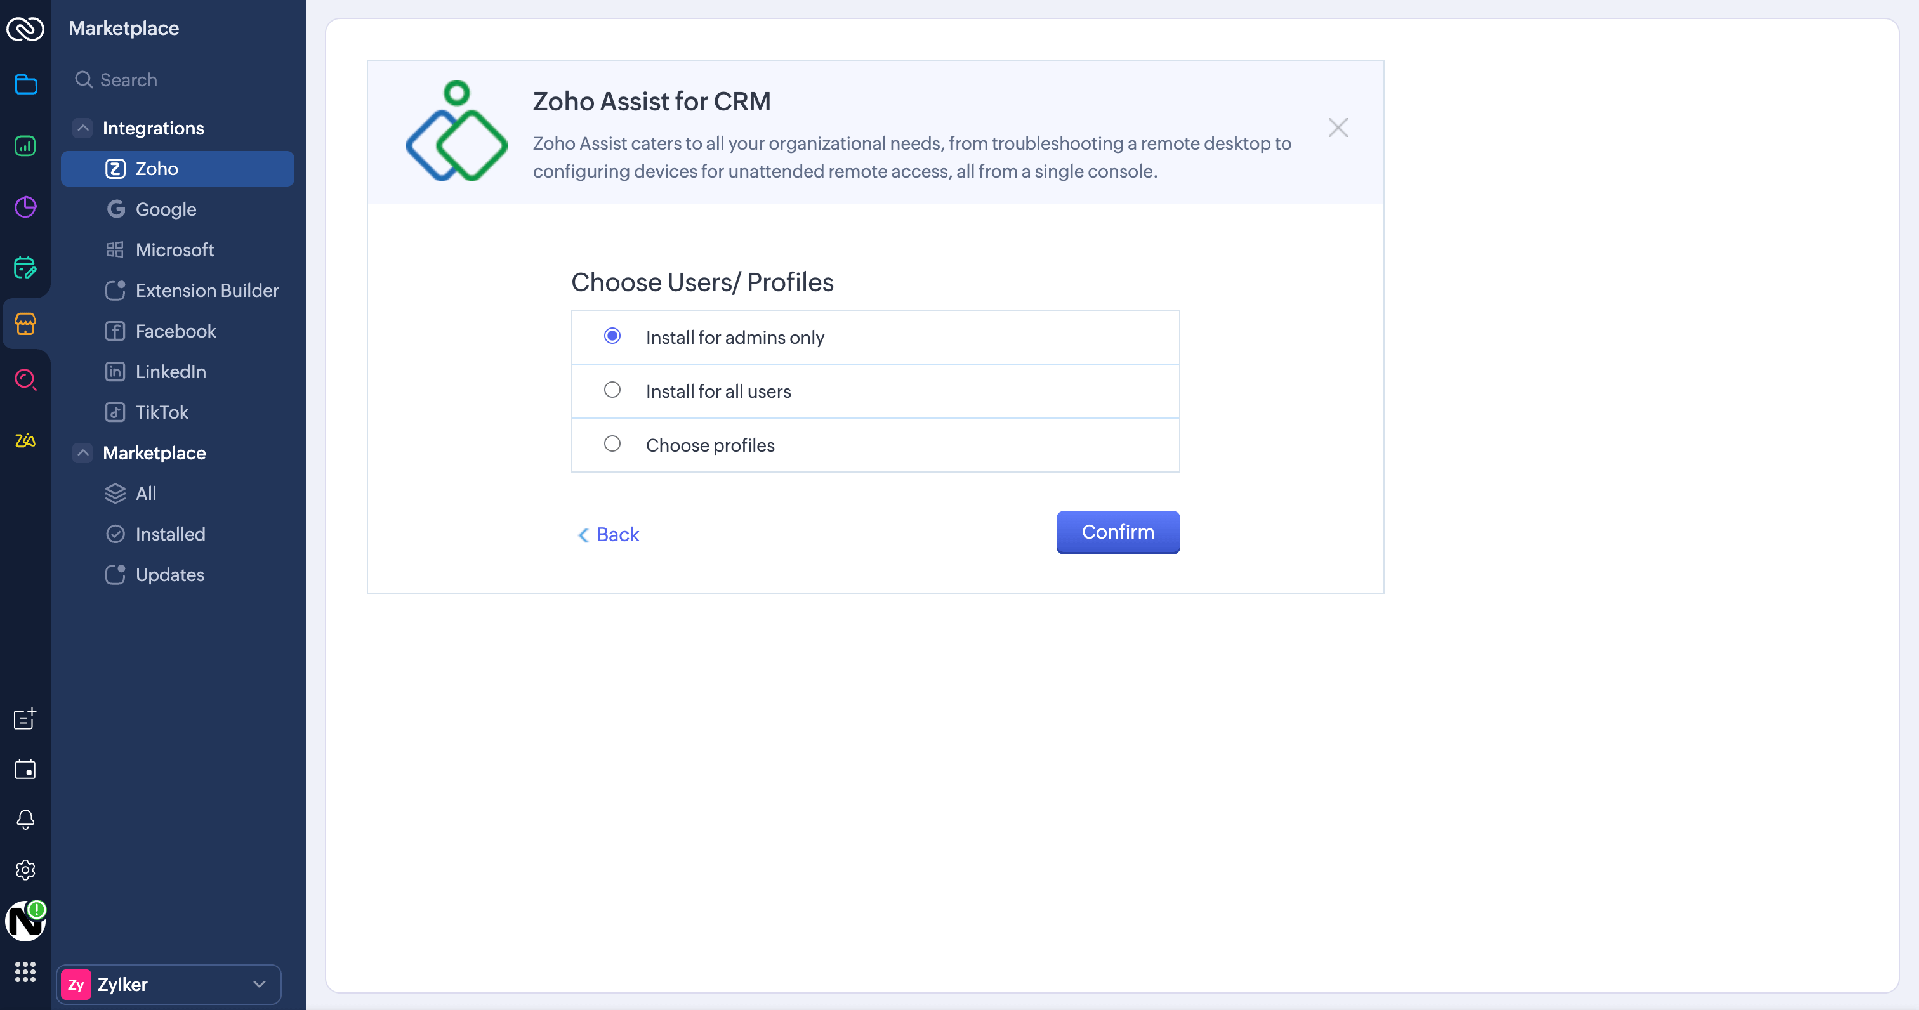
Task: Open the folder icon in left rail
Action: click(x=25, y=84)
